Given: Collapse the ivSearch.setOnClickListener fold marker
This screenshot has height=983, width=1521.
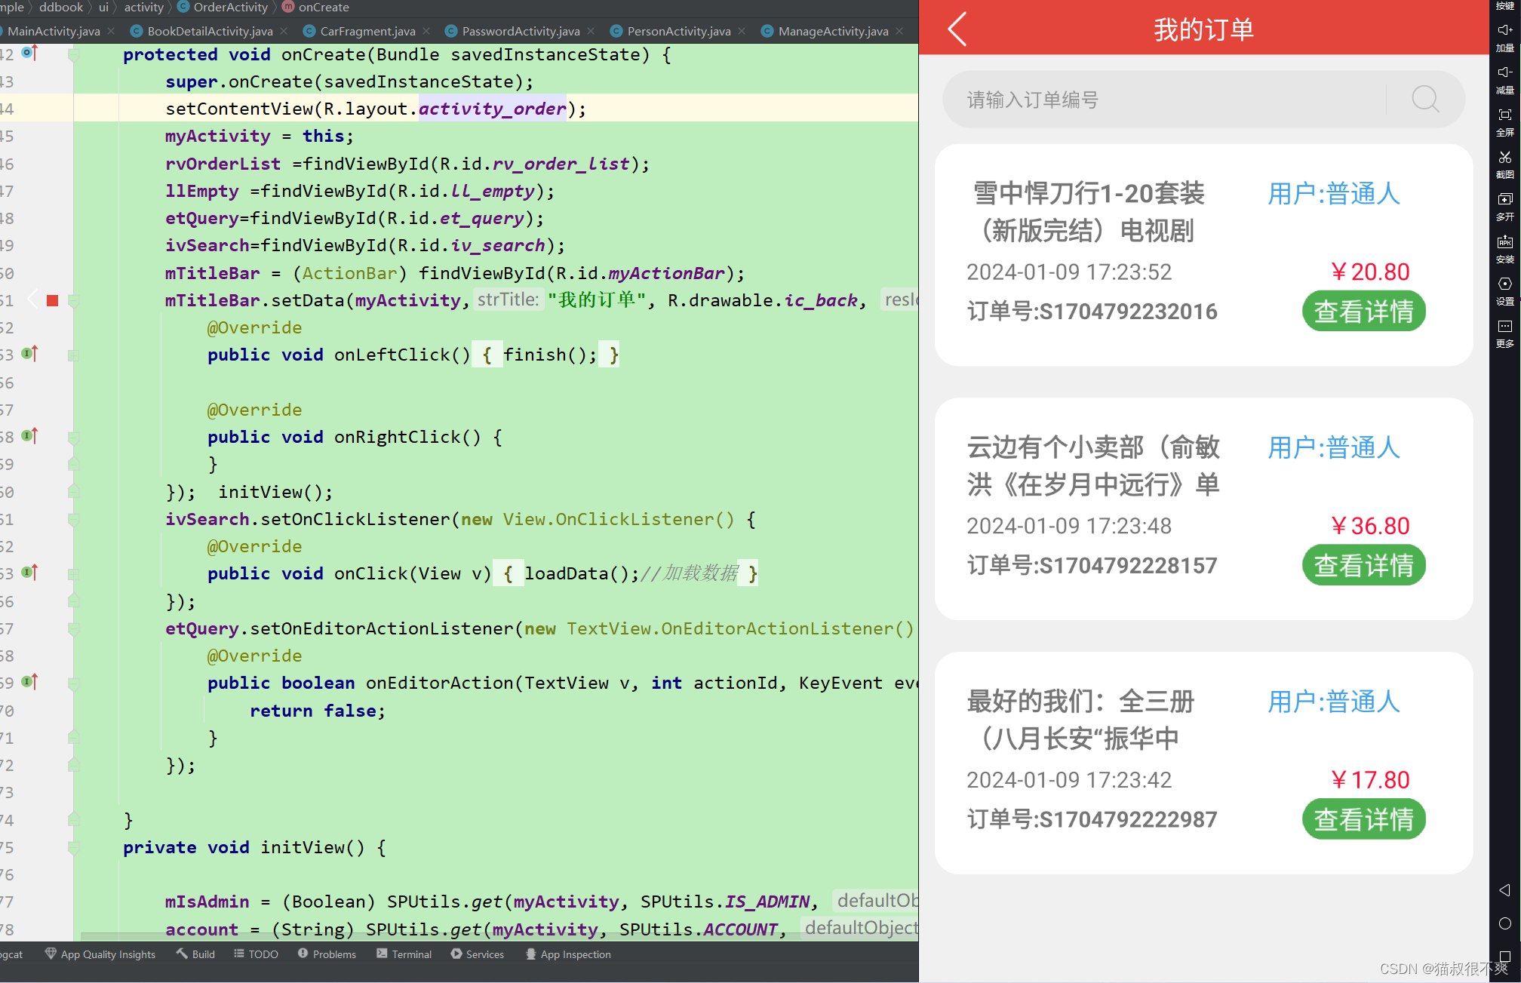Looking at the screenshot, I should click(x=73, y=520).
